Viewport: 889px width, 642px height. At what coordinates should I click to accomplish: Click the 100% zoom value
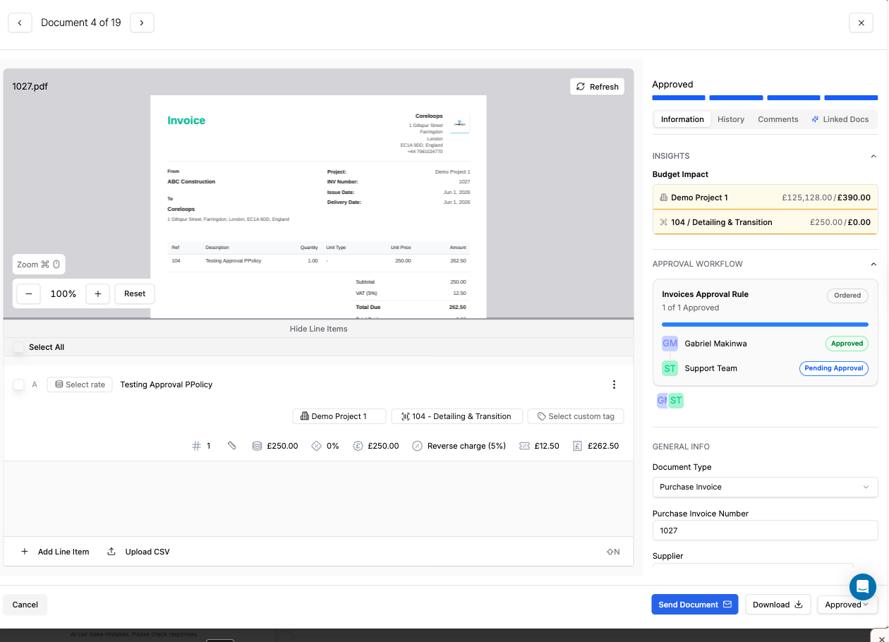click(63, 293)
